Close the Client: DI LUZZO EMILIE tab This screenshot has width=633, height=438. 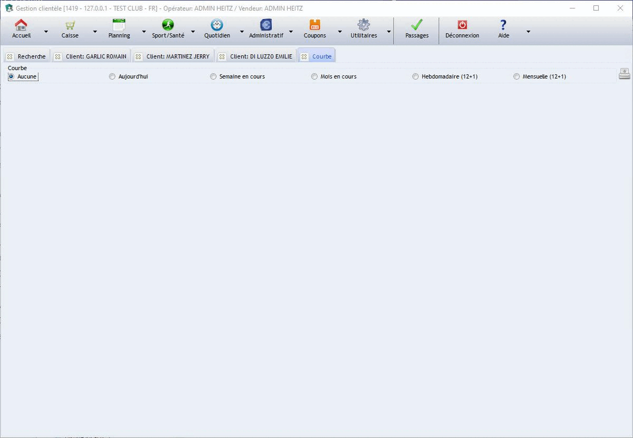click(222, 56)
